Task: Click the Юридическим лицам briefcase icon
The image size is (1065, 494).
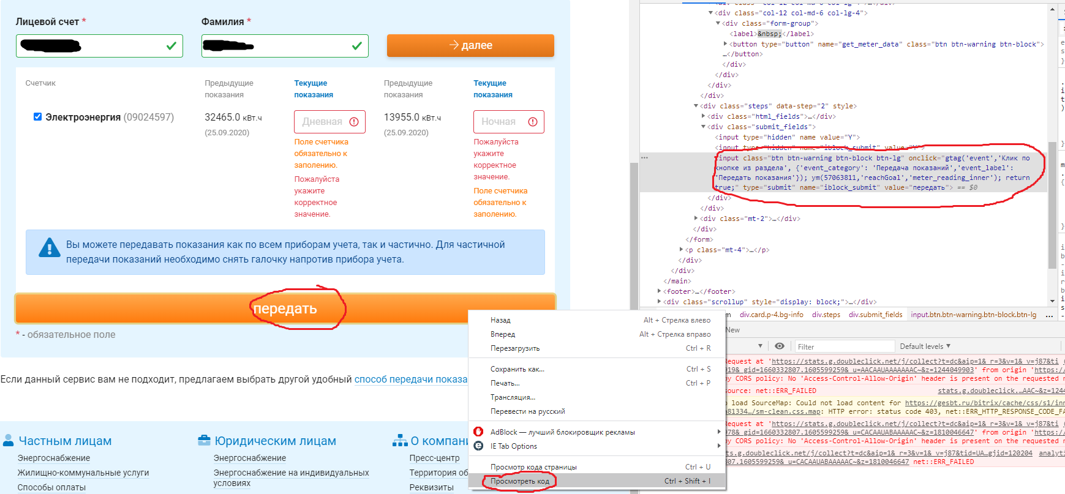Action: [204, 440]
